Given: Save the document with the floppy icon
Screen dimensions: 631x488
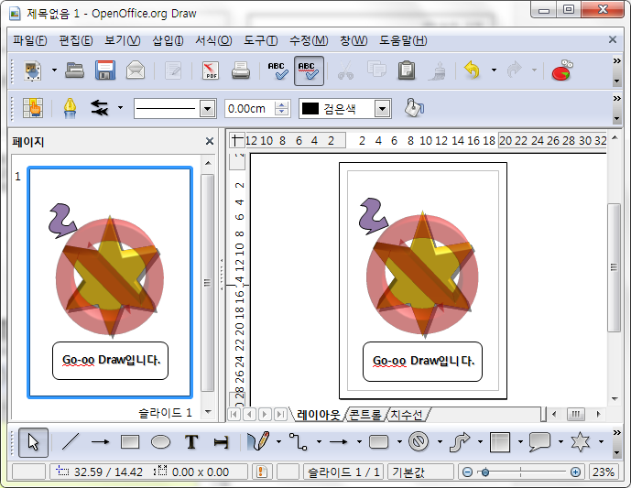Looking at the screenshot, I should coord(105,70).
